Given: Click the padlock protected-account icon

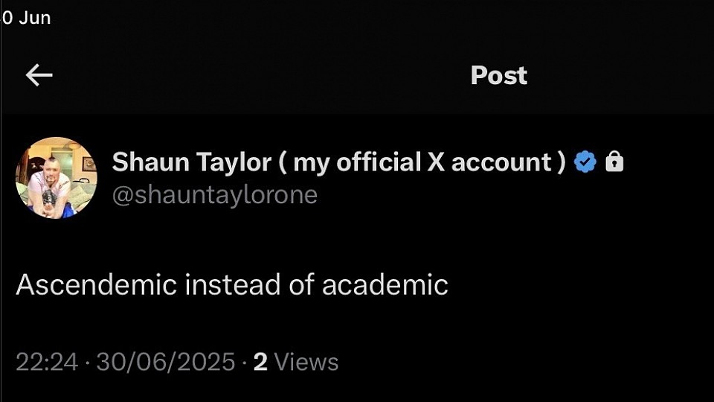Looking at the screenshot, I should click(614, 162).
